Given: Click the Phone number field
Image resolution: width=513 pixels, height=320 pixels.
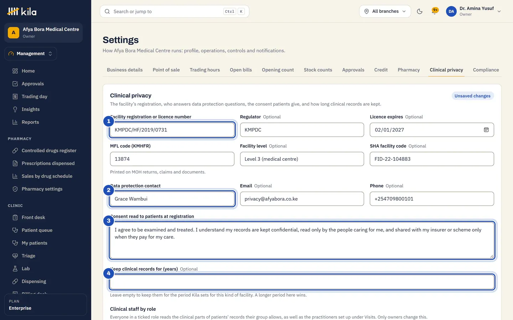Looking at the screenshot, I should click(432, 199).
